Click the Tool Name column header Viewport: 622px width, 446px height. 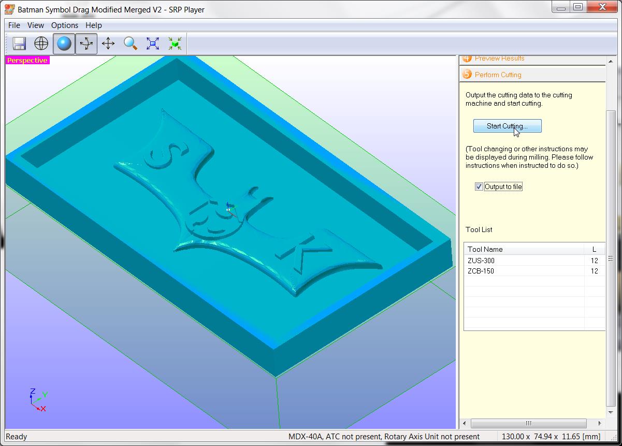(524, 249)
